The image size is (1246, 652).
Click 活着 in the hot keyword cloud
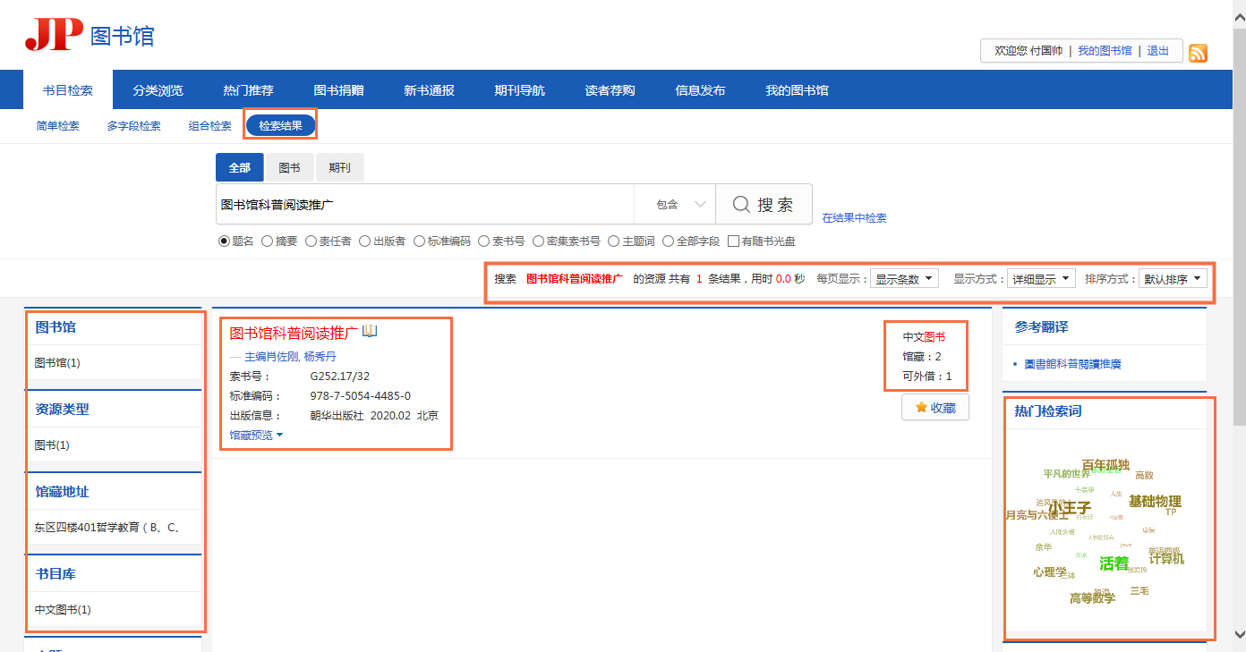point(1114,564)
